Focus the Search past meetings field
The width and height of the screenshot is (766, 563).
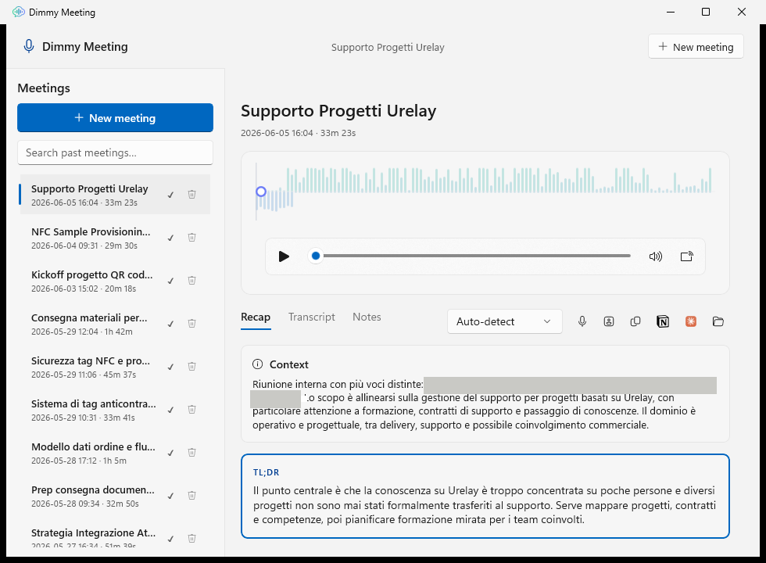116,153
